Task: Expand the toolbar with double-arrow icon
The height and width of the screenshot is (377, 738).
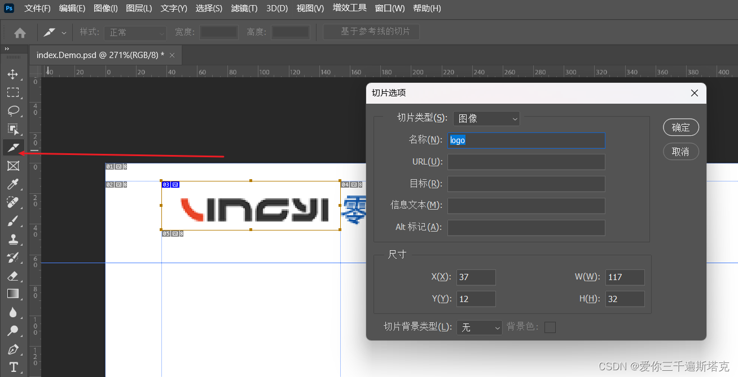Action: click(7, 49)
